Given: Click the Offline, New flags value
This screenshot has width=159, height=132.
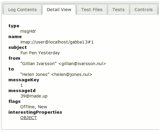Looking at the screenshot, I should 34,107.
